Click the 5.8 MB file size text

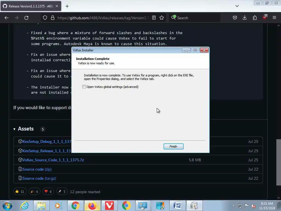click(195, 160)
